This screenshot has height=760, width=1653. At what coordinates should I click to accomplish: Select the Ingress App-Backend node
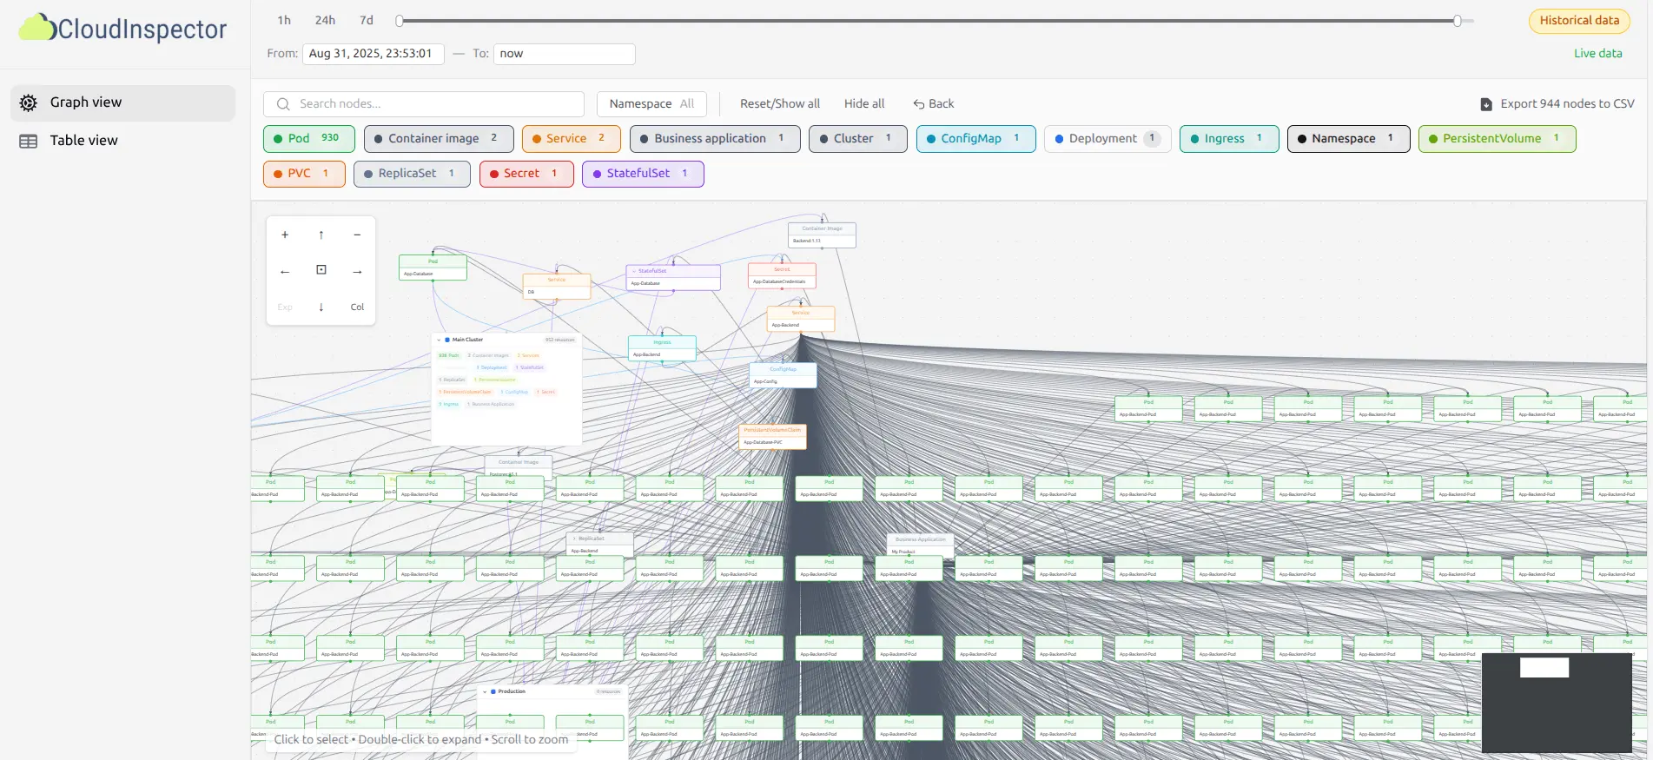pyautogui.click(x=662, y=348)
